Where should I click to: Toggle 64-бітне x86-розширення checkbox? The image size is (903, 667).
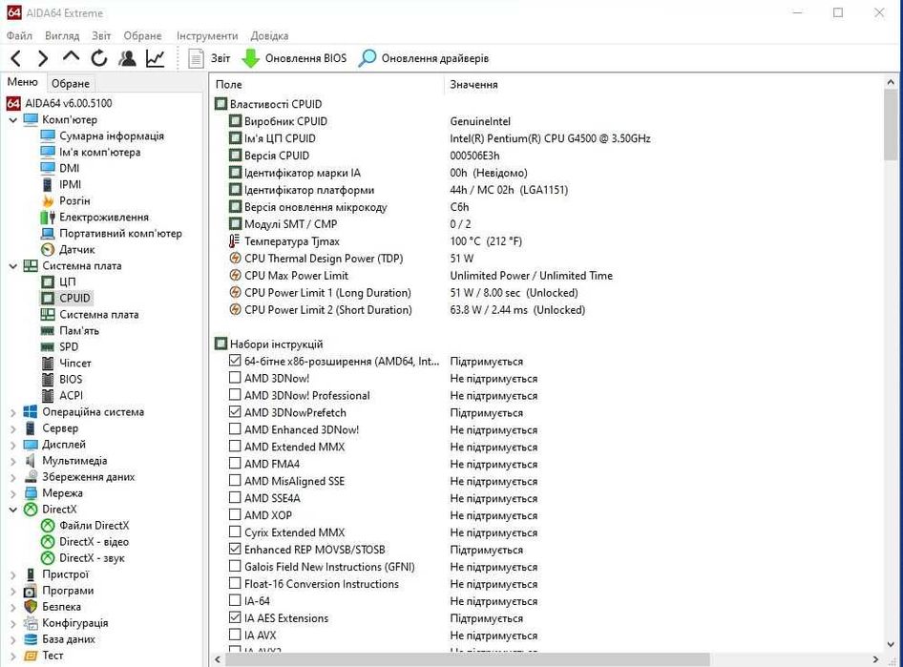[x=235, y=361]
